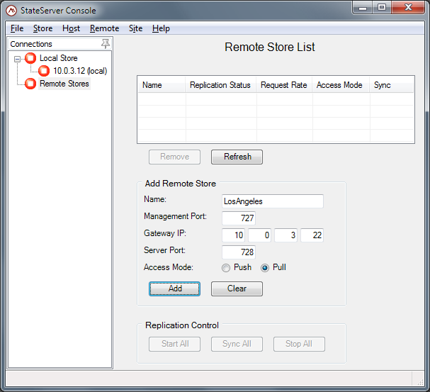This screenshot has width=430, height=392.
Task: Open the File menu
Action: pos(17,28)
